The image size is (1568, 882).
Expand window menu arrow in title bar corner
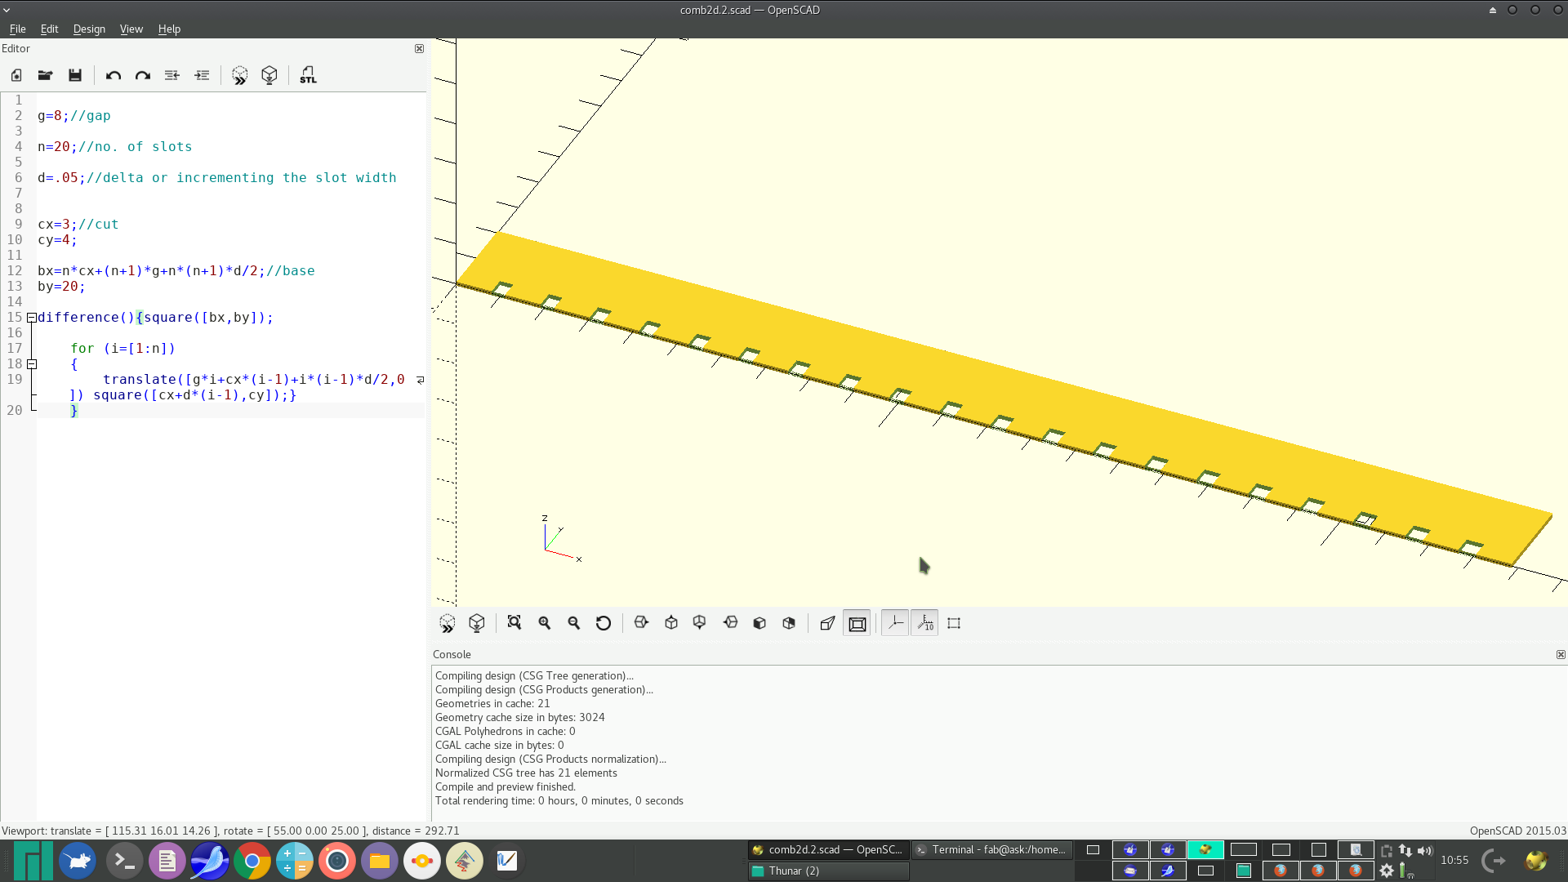(7, 10)
